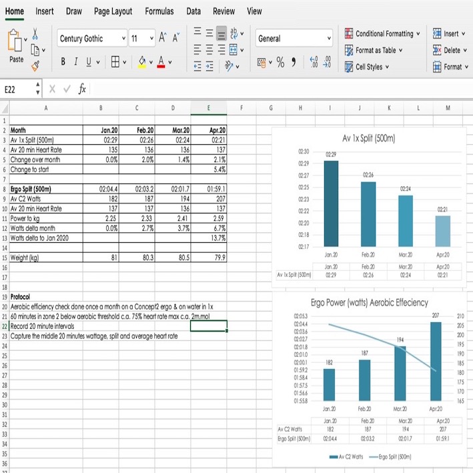Activate the Format Painter brush
Viewport: 473px width, 473px height.
(35, 66)
